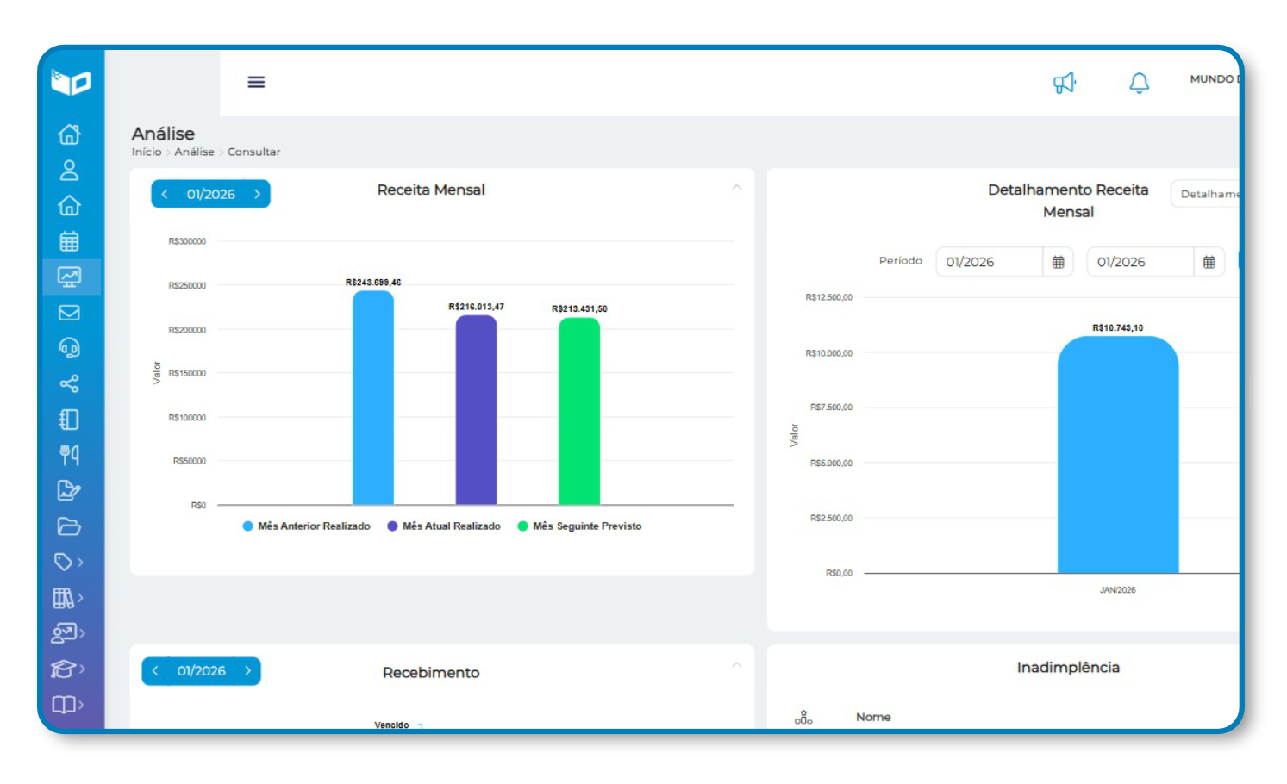Click the Início breadcrumb link
1287x784 pixels.
click(x=146, y=152)
